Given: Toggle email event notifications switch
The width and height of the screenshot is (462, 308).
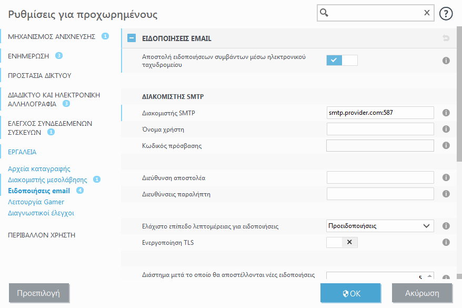Looking at the screenshot, I should pos(342,60).
